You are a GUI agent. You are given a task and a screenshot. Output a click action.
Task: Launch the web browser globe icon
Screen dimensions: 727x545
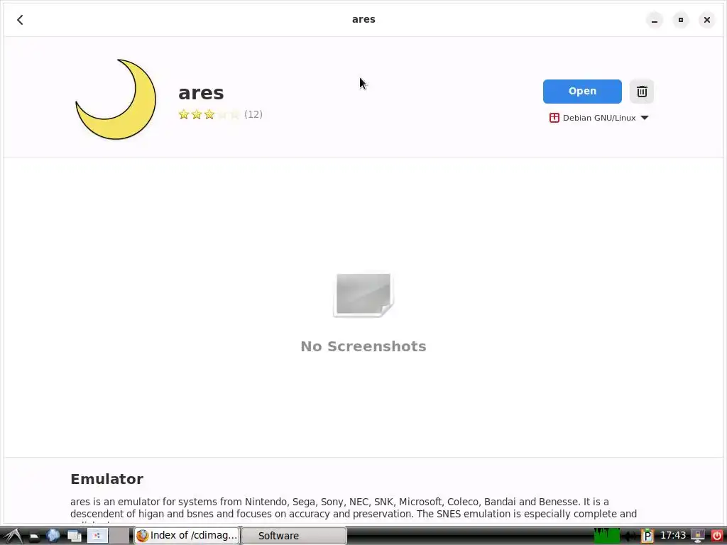pos(53,536)
